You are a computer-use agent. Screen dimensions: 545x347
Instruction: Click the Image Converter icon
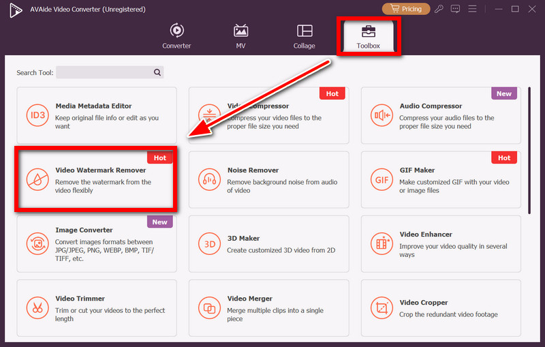pyautogui.click(x=36, y=243)
